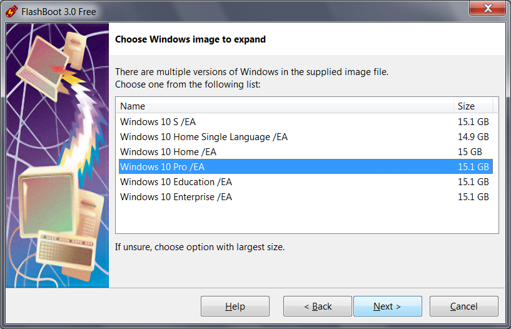This screenshot has height=329, width=511.
Task: Click the 14.9 GB size cell
Action: 473,137
